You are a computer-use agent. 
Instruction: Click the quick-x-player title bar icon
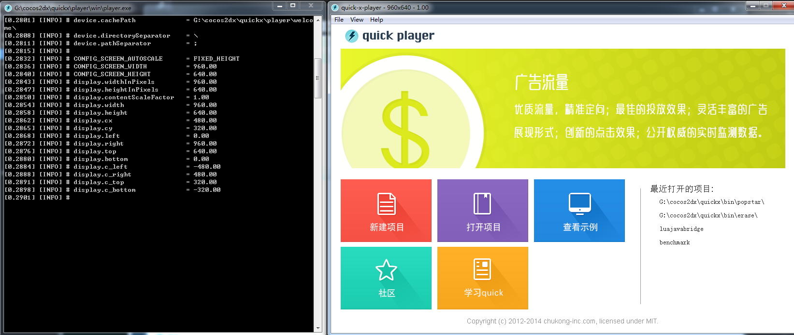335,7
